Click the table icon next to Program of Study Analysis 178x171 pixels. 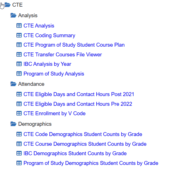19,74
